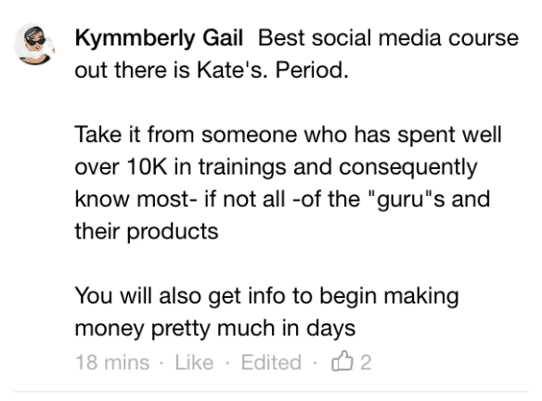Click the divider line below the comment

[x=271, y=392]
